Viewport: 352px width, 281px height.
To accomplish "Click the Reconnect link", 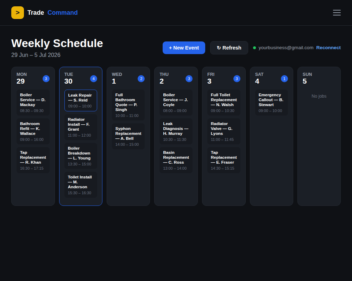I will 328,48.
